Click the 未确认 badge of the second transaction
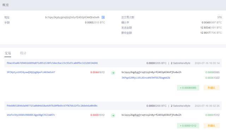The height and width of the screenshot is (133, 226). pos(212,126)
